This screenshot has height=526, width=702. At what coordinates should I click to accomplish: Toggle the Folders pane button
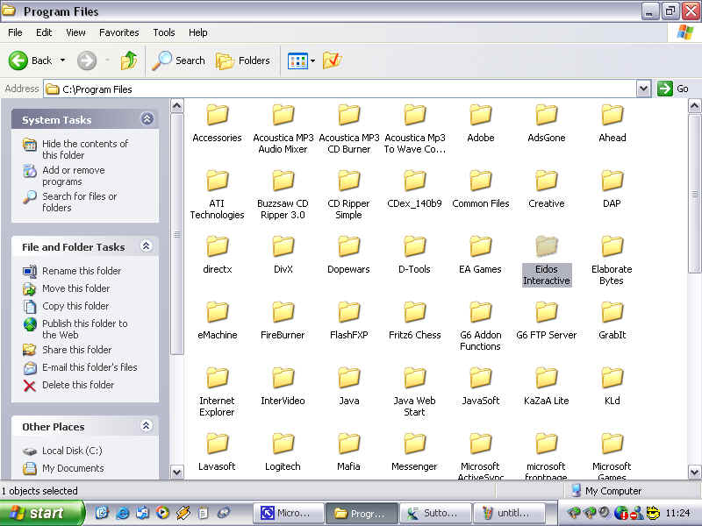[243, 60]
